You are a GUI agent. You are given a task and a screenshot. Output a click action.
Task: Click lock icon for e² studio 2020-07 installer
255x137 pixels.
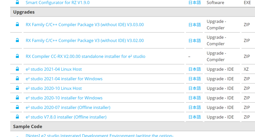[x=17, y=107]
